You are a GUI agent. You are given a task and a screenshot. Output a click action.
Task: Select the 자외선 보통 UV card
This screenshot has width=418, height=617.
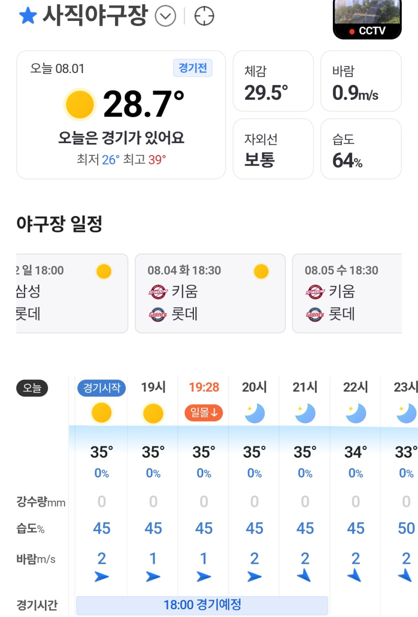273,149
